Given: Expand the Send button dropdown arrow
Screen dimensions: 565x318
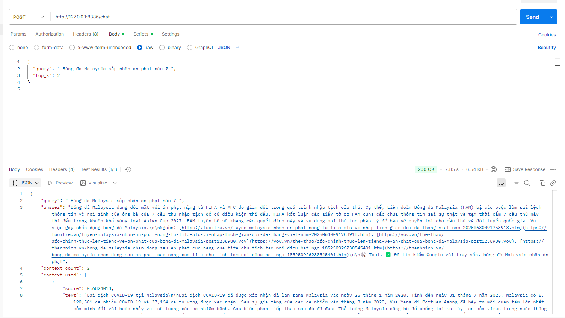Looking at the screenshot, I should click(x=551, y=17).
